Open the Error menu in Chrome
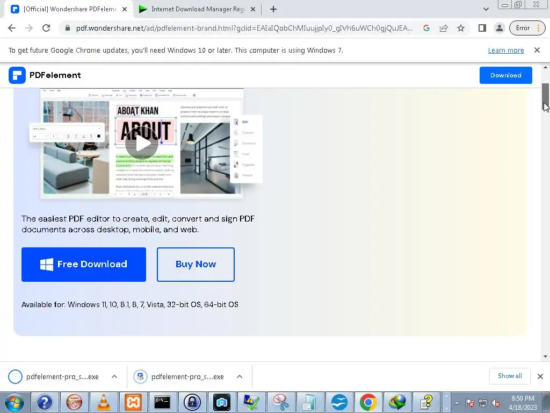The width and height of the screenshot is (550, 413). (527, 28)
